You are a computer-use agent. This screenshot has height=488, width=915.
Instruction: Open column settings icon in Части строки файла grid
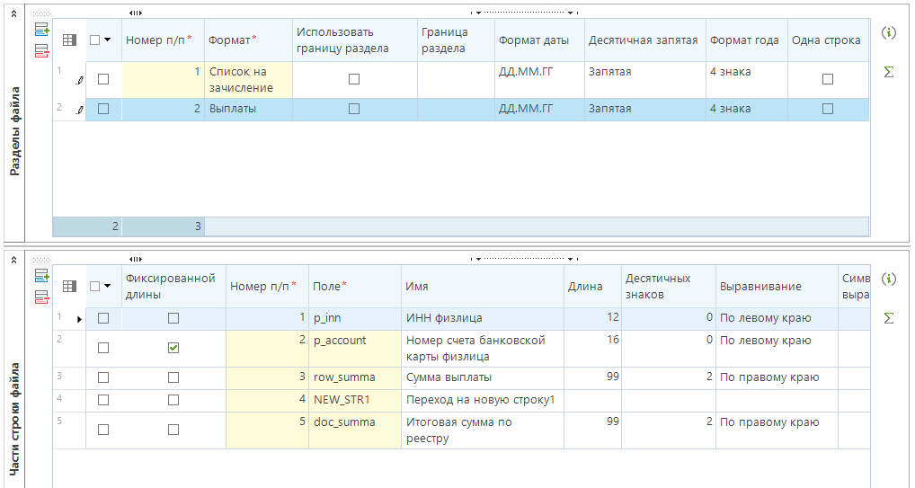coord(69,286)
